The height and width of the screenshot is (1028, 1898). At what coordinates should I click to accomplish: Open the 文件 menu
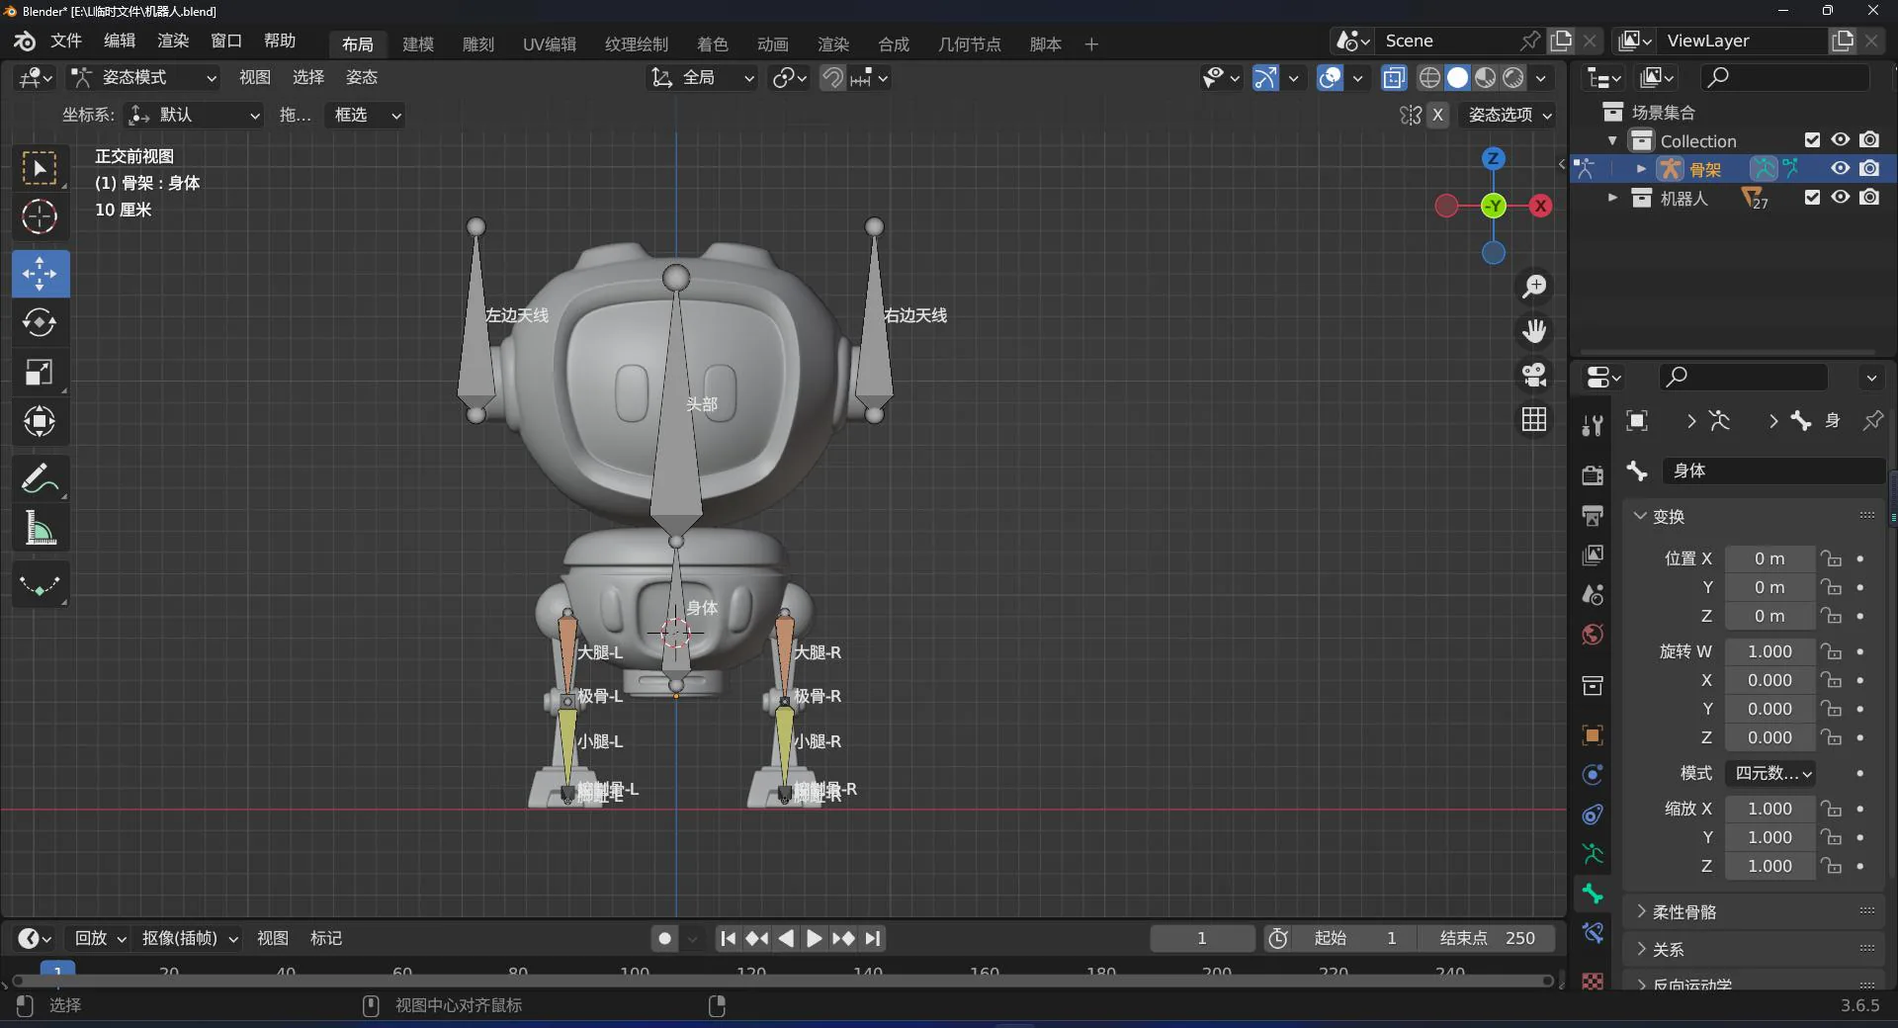[66, 41]
